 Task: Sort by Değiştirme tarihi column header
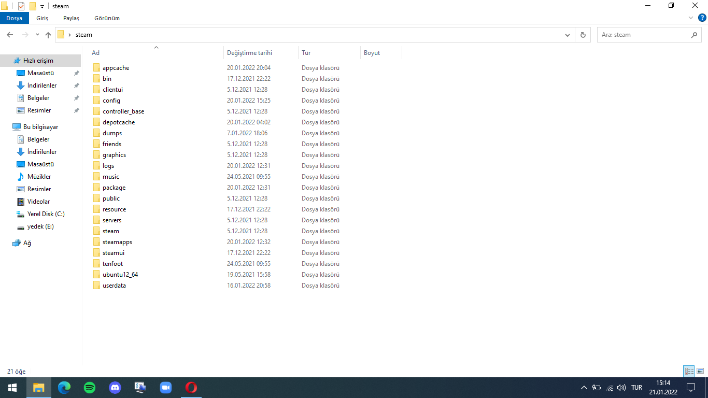pyautogui.click(x=261, y=53)
